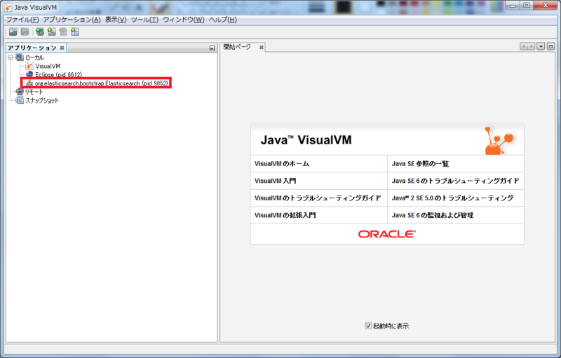Viewport: 561px width, 358px height.
Task: Click the Load snapshot toolbar icon
Action: tap(13, 32)
